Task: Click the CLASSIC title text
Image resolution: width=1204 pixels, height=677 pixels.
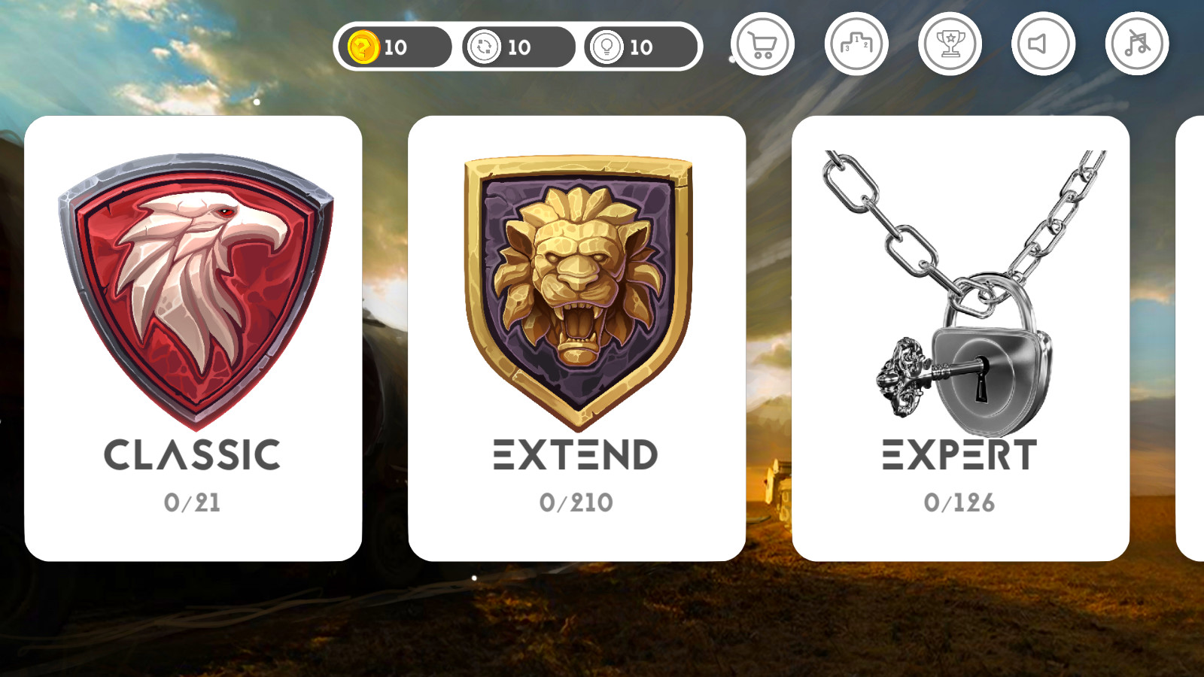Action: tap(193, 455)
